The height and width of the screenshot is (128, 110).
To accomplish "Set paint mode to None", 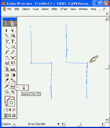I will pos(14,110).
